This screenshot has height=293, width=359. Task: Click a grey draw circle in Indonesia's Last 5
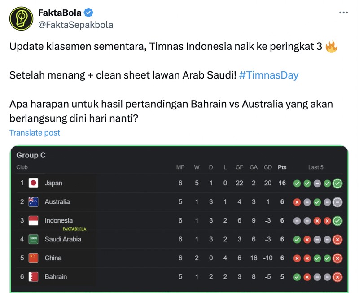297,220
